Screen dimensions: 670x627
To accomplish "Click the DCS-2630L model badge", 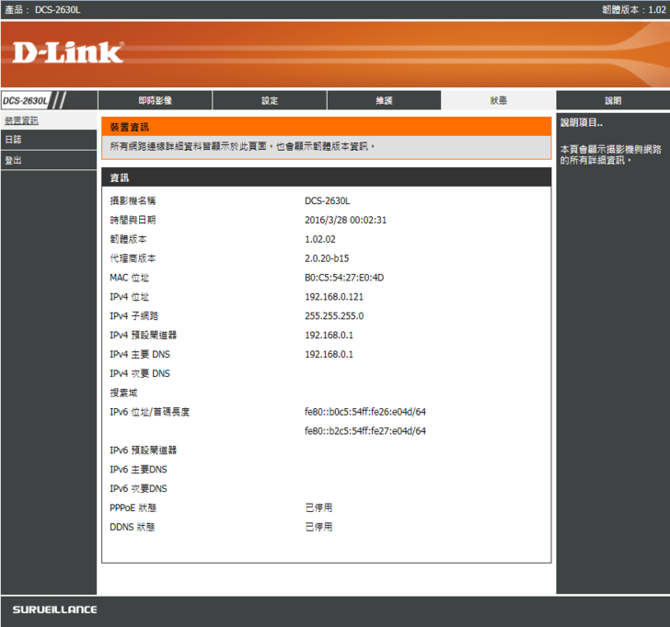I will [x=26, y=101].
